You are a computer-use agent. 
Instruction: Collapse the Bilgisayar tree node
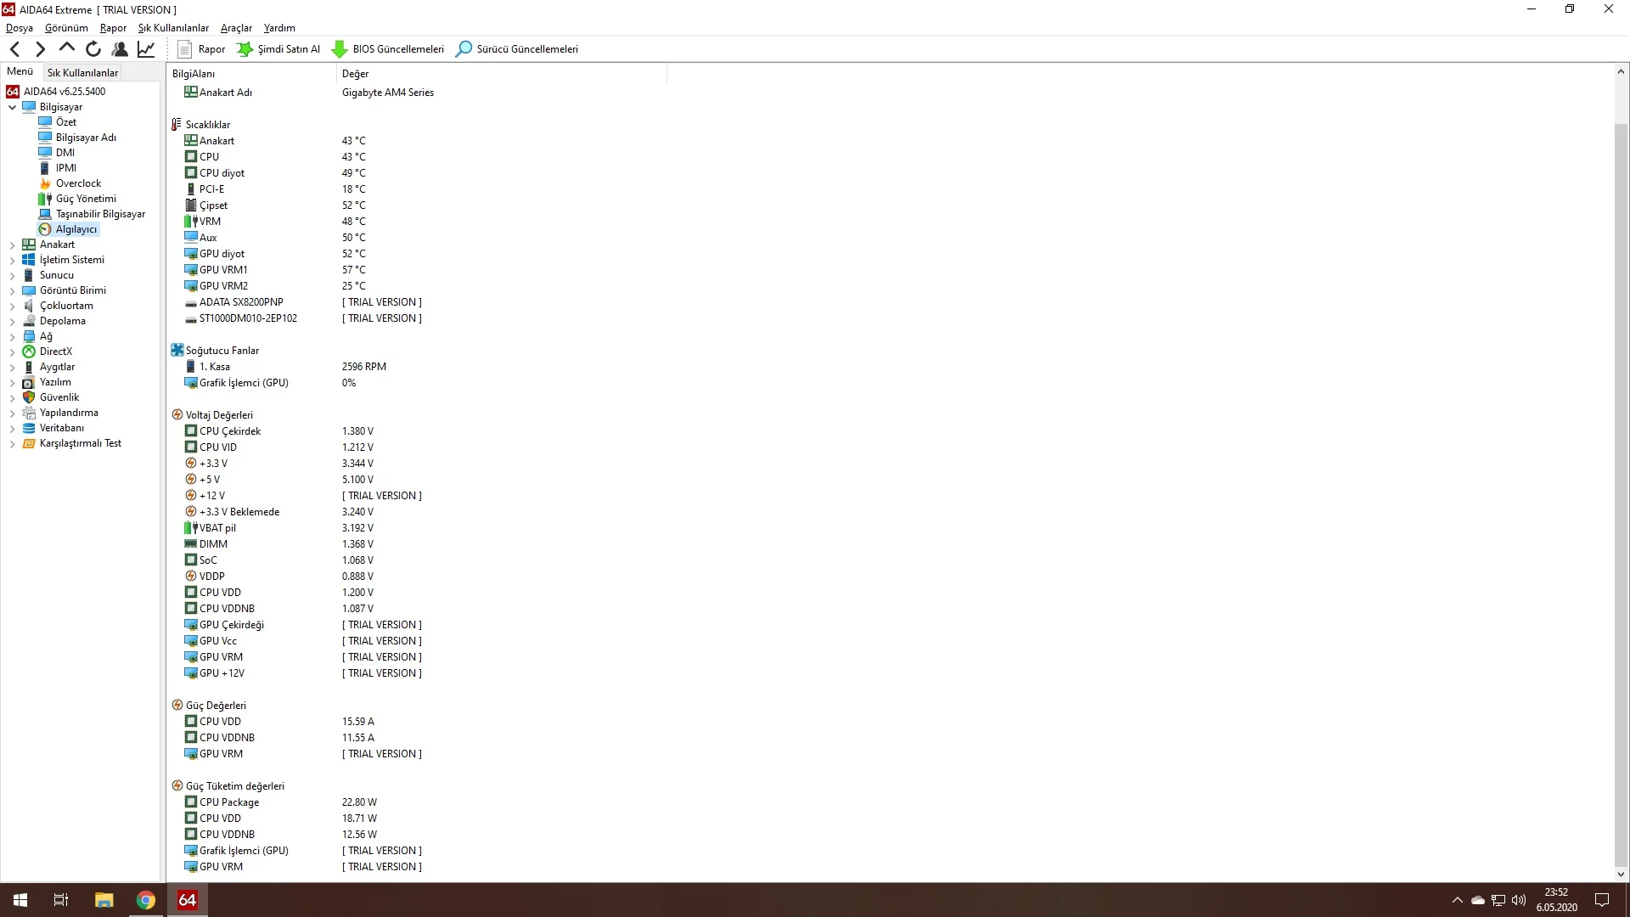click(x=12, y=108)
